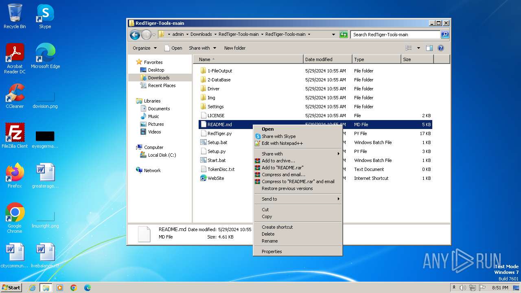521x293 pixels.
Task: Open Edge from the taskbar
Action: 88,288
